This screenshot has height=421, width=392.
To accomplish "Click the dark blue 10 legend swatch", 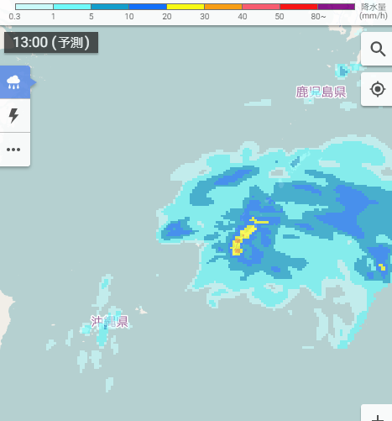I will 148,7.
